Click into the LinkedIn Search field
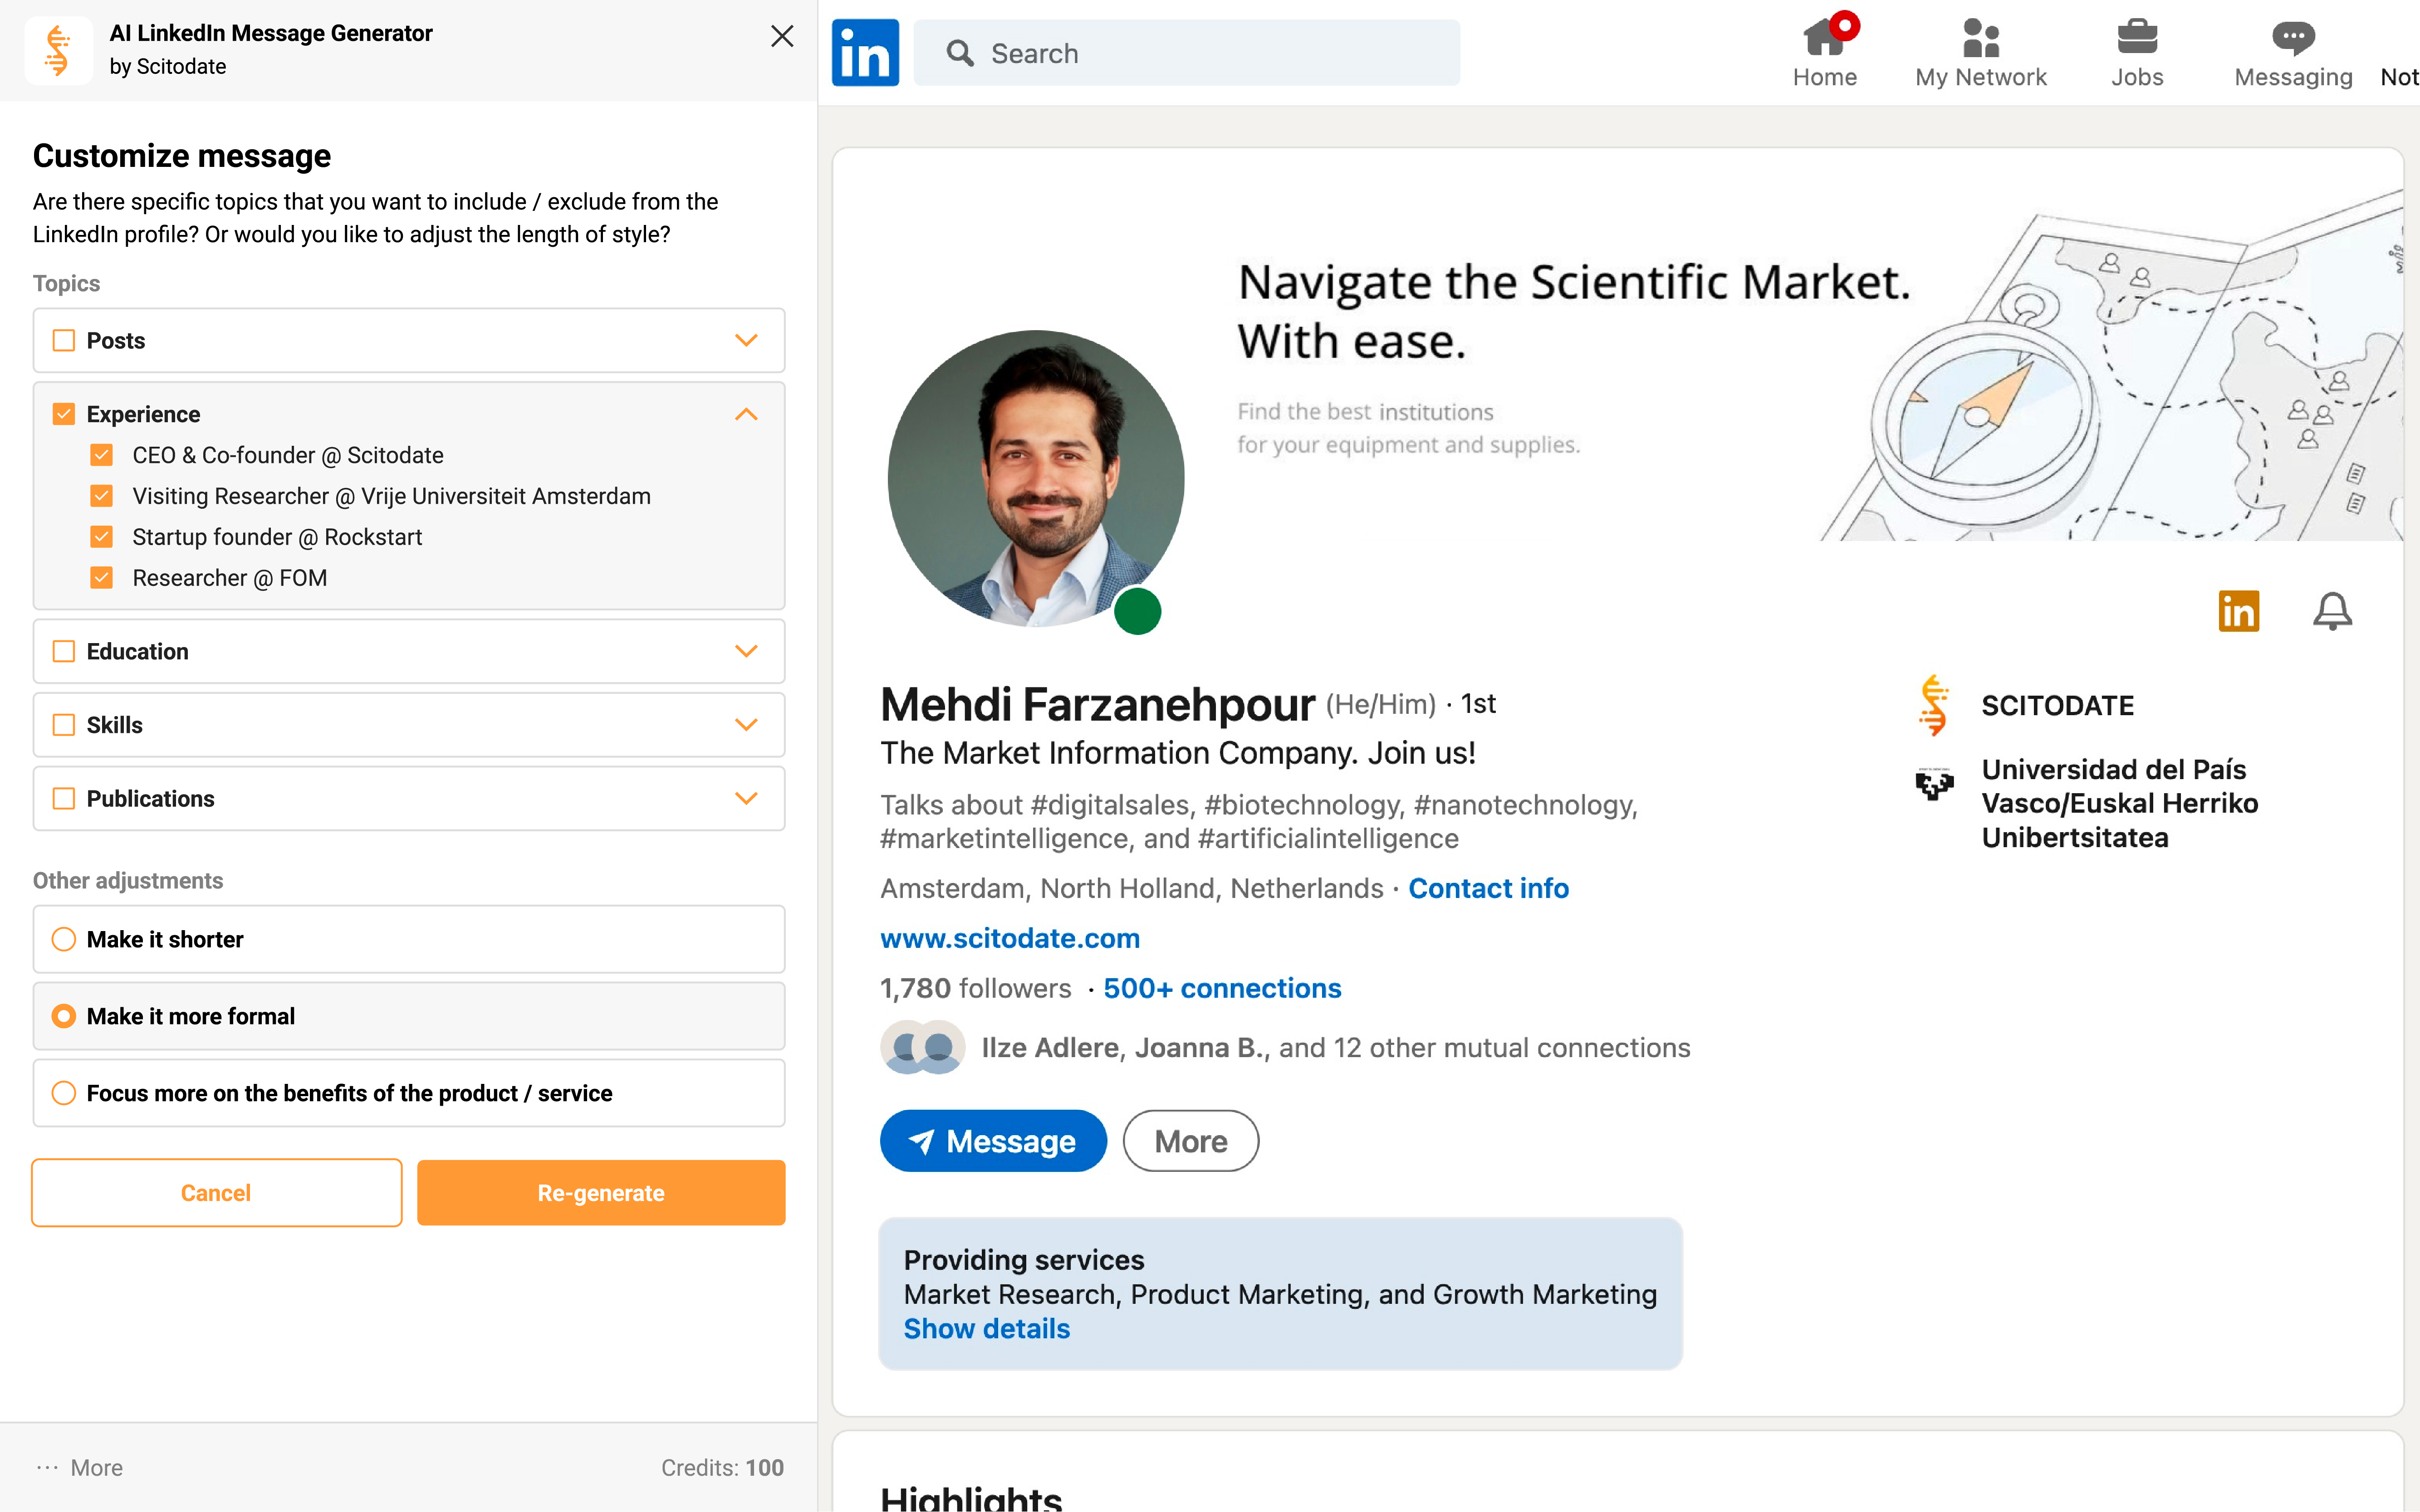The height and width of the screenshot is (1512, 2420). 1186,53
